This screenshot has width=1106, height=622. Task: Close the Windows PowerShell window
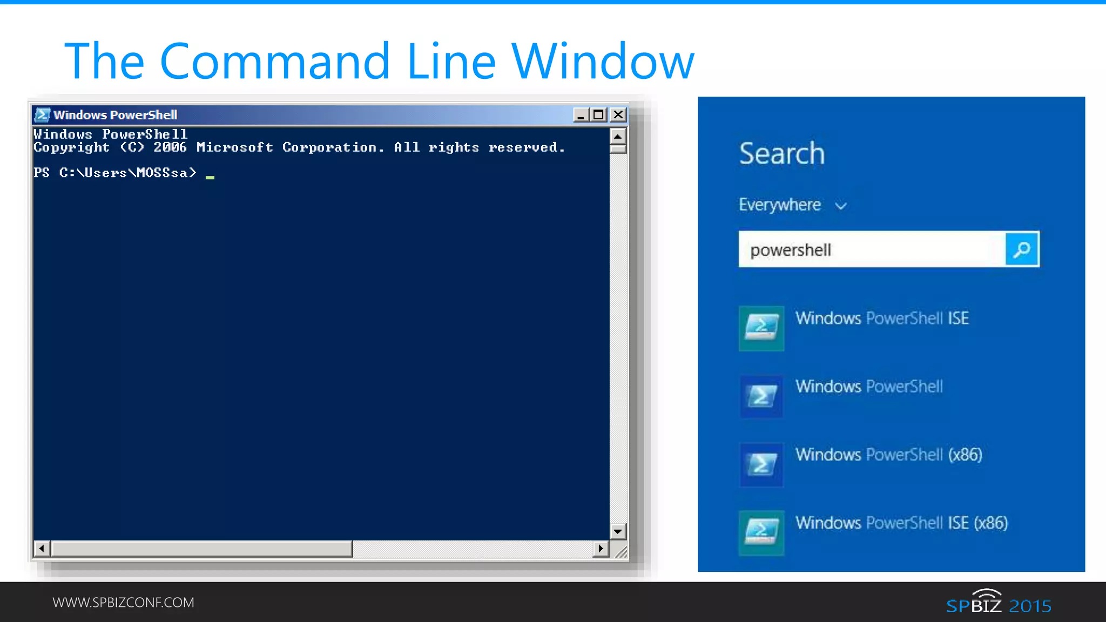[618, 114]
